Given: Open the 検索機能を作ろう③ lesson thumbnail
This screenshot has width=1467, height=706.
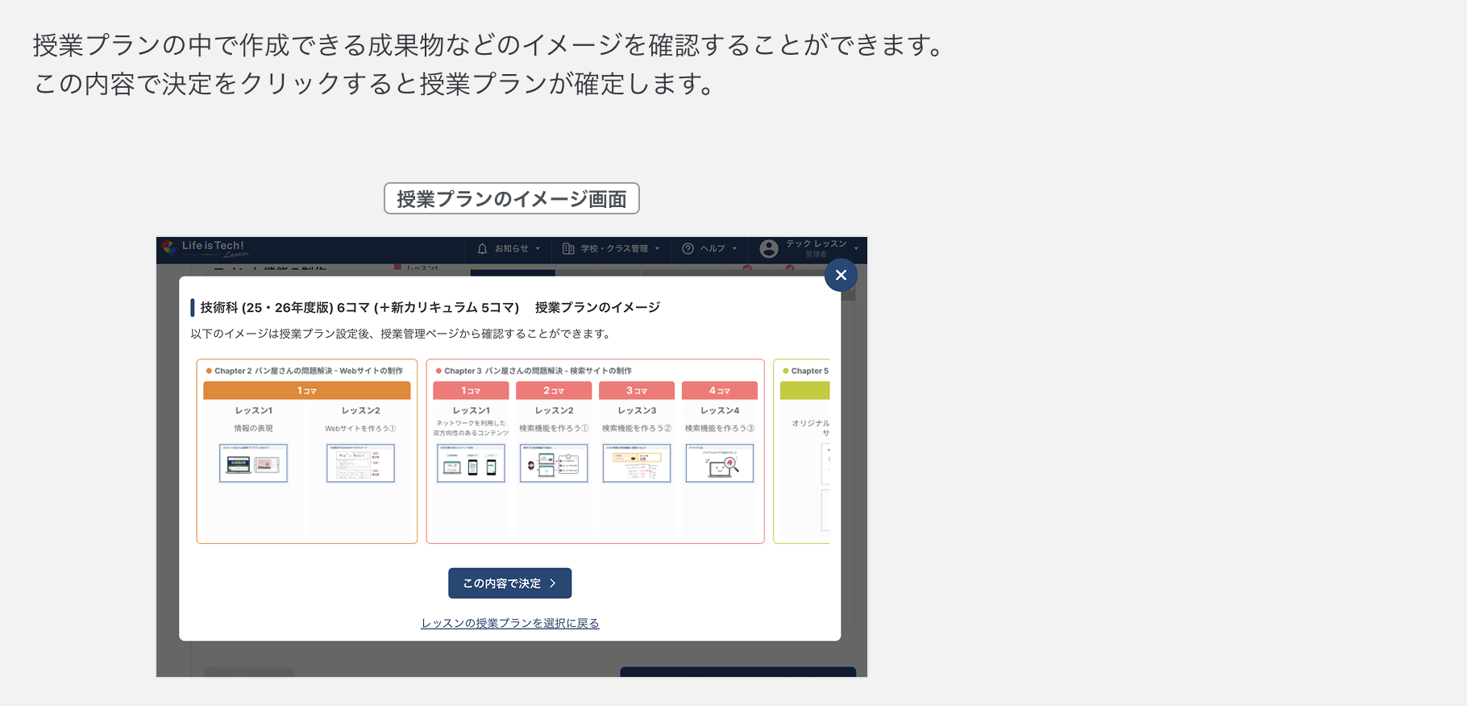Looking at the screenshot, I should click(x=720, y=463).
